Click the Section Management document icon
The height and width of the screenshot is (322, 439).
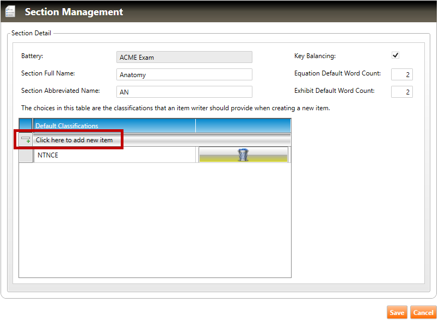[10, 11]
